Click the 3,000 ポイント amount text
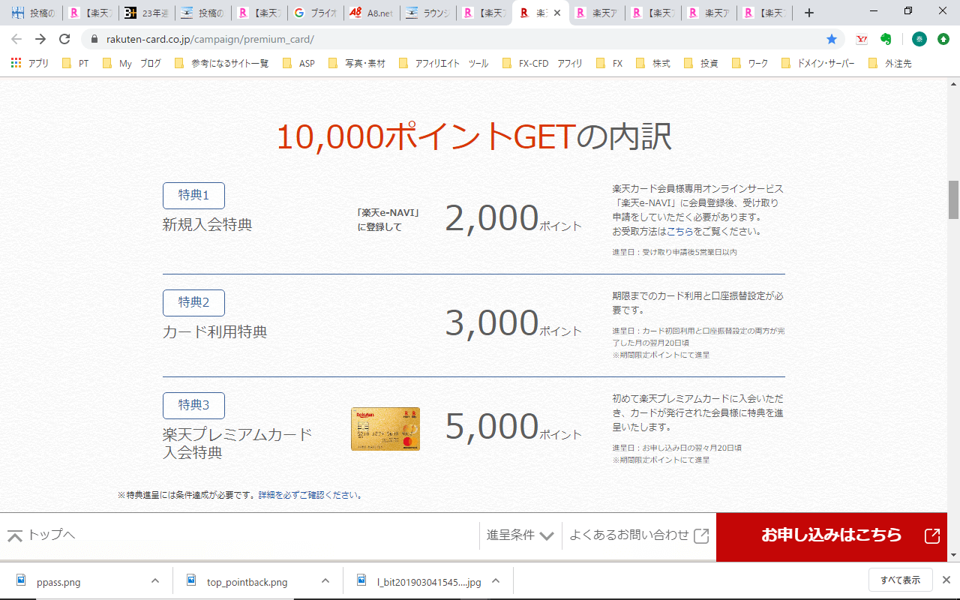The height and width of the screenshot is (600, 960). pos(513,324)
